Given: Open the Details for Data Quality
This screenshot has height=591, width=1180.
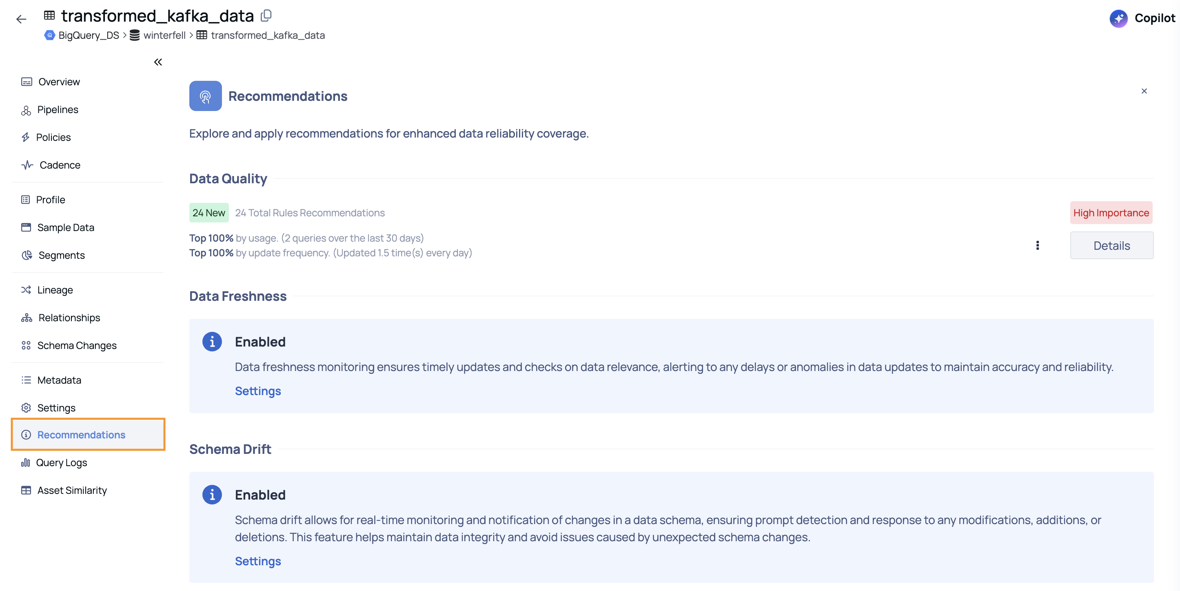Looking at the screenshot, I should pyautogui.click(x=1111, y=245).
